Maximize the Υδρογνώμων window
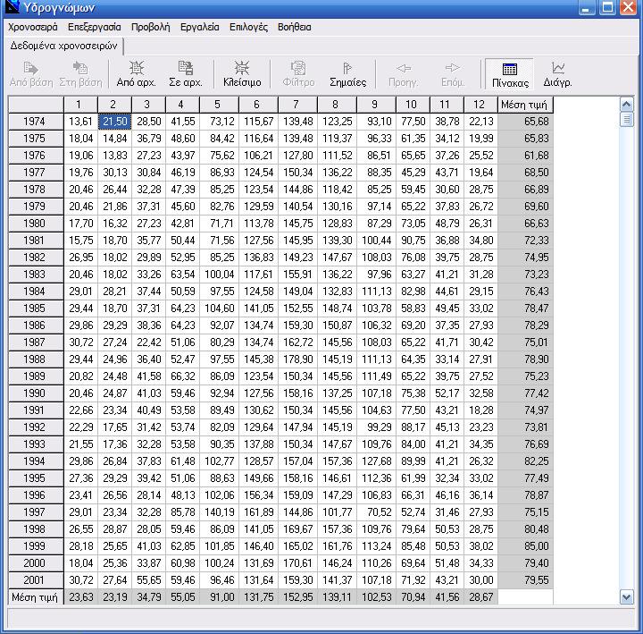This screenshot has height=634, width=643. [x=608, y=7]
